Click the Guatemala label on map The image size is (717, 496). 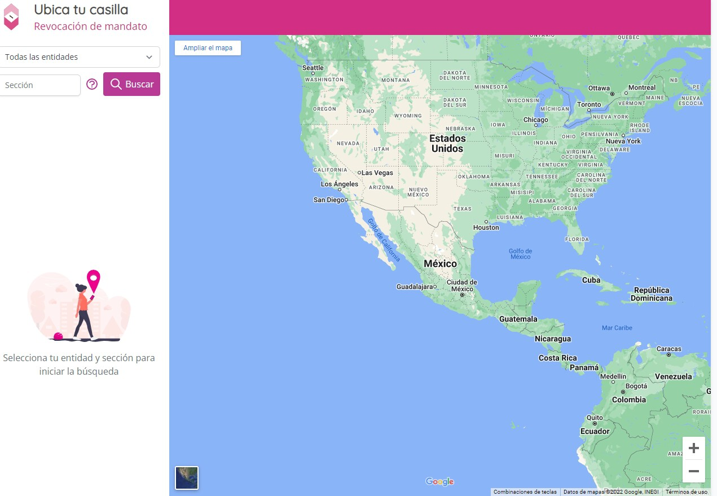(518, 319)
